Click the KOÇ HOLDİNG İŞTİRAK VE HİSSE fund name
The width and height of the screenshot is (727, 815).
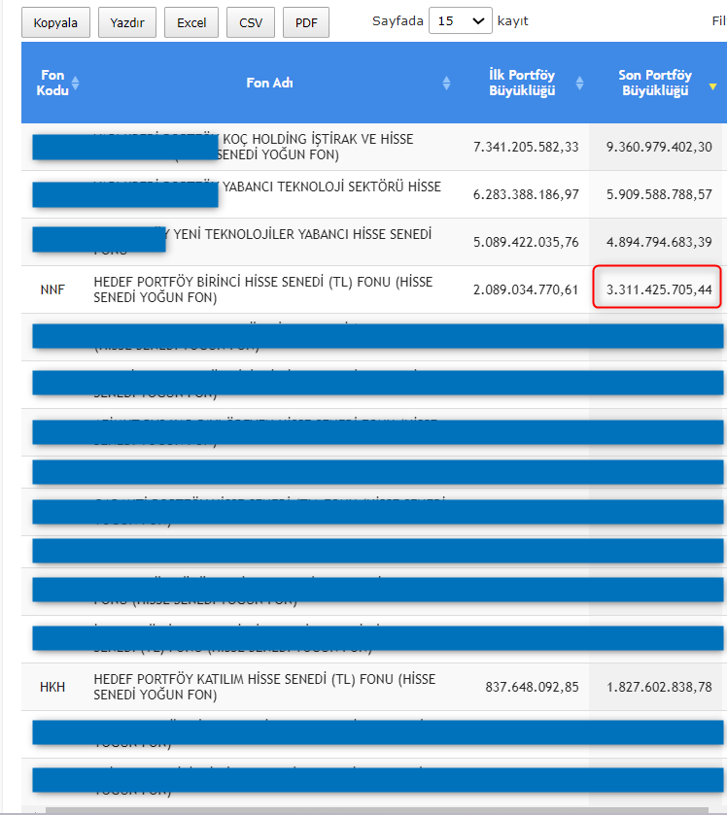318,139
